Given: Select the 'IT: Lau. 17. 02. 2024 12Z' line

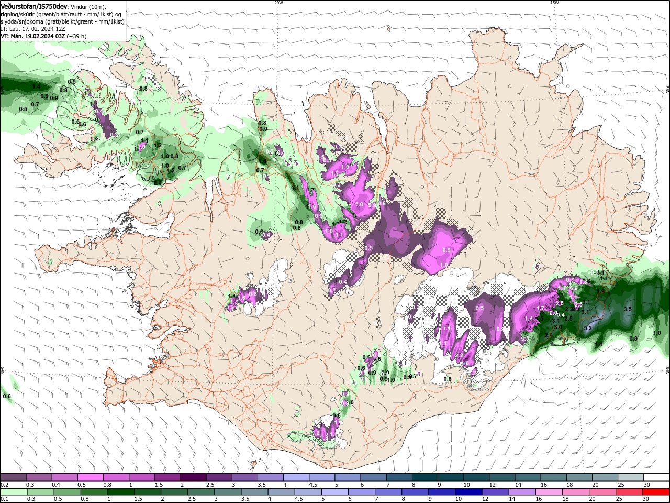Looking at the screenshot, I should point(33,29).
